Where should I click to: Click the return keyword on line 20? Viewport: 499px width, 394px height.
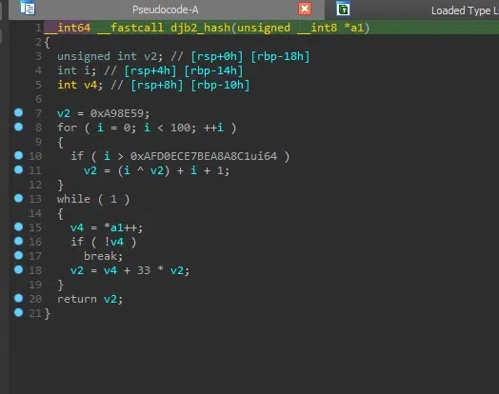(77, 299)
